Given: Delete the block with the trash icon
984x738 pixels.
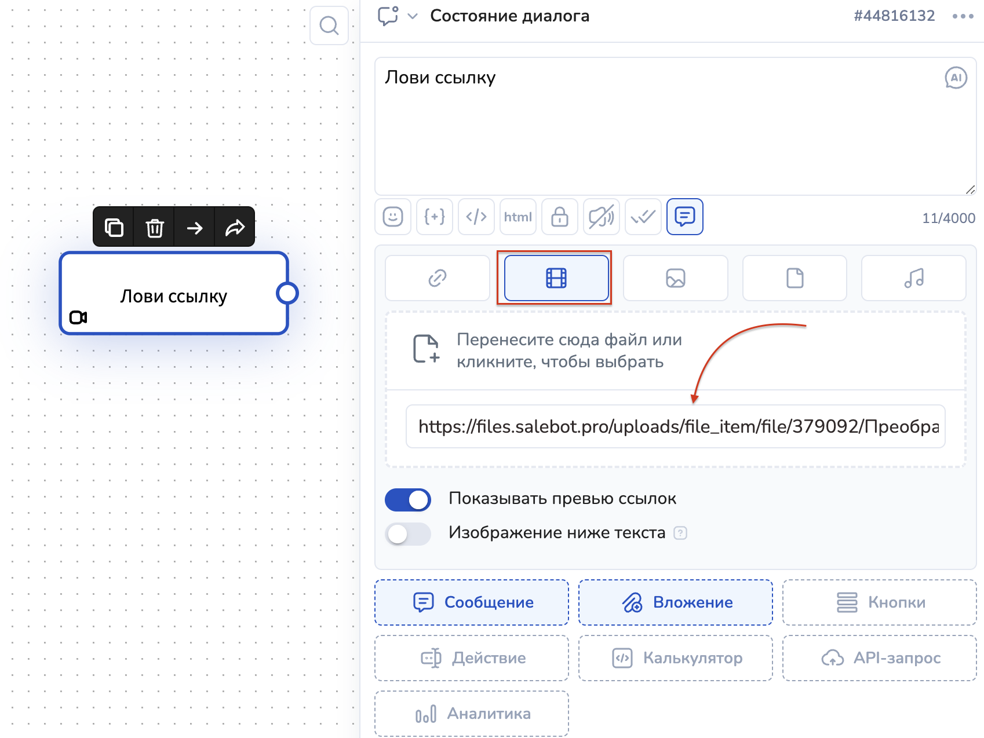Looking at the screenshot, I should (x=154, y=227).
